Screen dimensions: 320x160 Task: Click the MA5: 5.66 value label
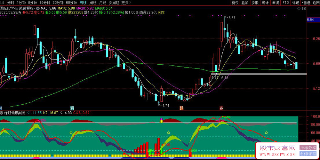click(48, 9)
